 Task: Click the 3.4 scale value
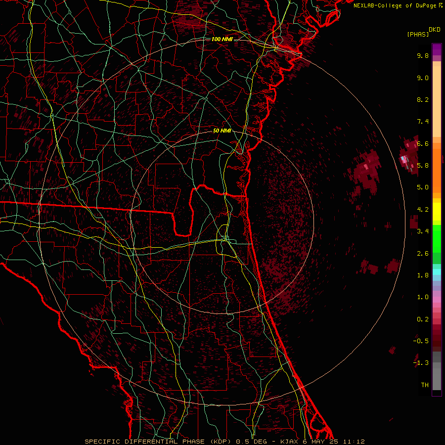coord(423,231)
